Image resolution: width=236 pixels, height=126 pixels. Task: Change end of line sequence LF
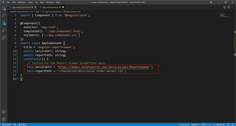(x=210, y=124)
